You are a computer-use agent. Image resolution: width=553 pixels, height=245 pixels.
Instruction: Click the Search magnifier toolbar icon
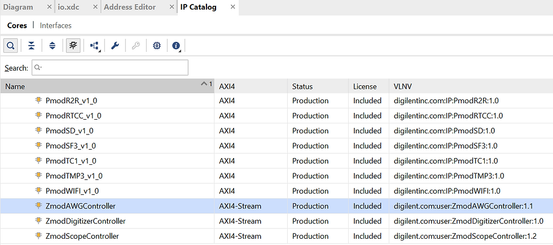click(11, 46)
